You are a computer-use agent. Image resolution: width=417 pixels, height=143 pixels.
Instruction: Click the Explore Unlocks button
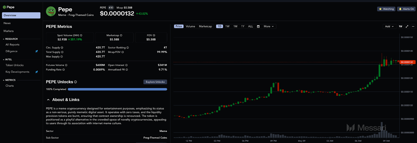[155, 82]
